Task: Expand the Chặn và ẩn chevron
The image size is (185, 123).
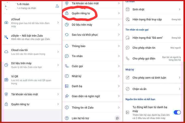Action: (x=179, y=89)
